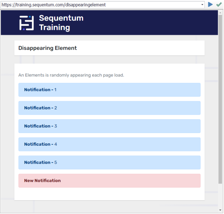Screen dimensions: 224x214
Task: Click the scrollbar down arrow
Action: pyautogui.click(x=220, y=210)
